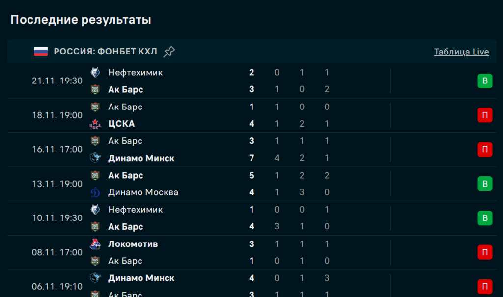
Task: Click the green В badge for 10.11 match
Action: pos(485,218)
